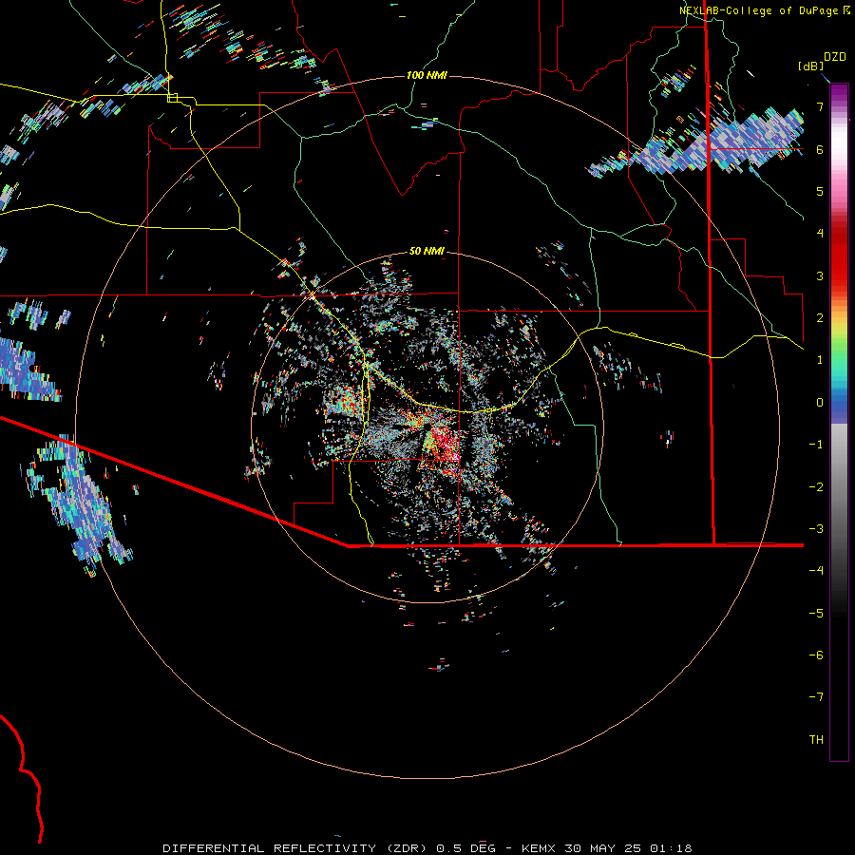Click the NEXLAB-College of DuPage credit text

pyautogui.click(x=764, y=10)
